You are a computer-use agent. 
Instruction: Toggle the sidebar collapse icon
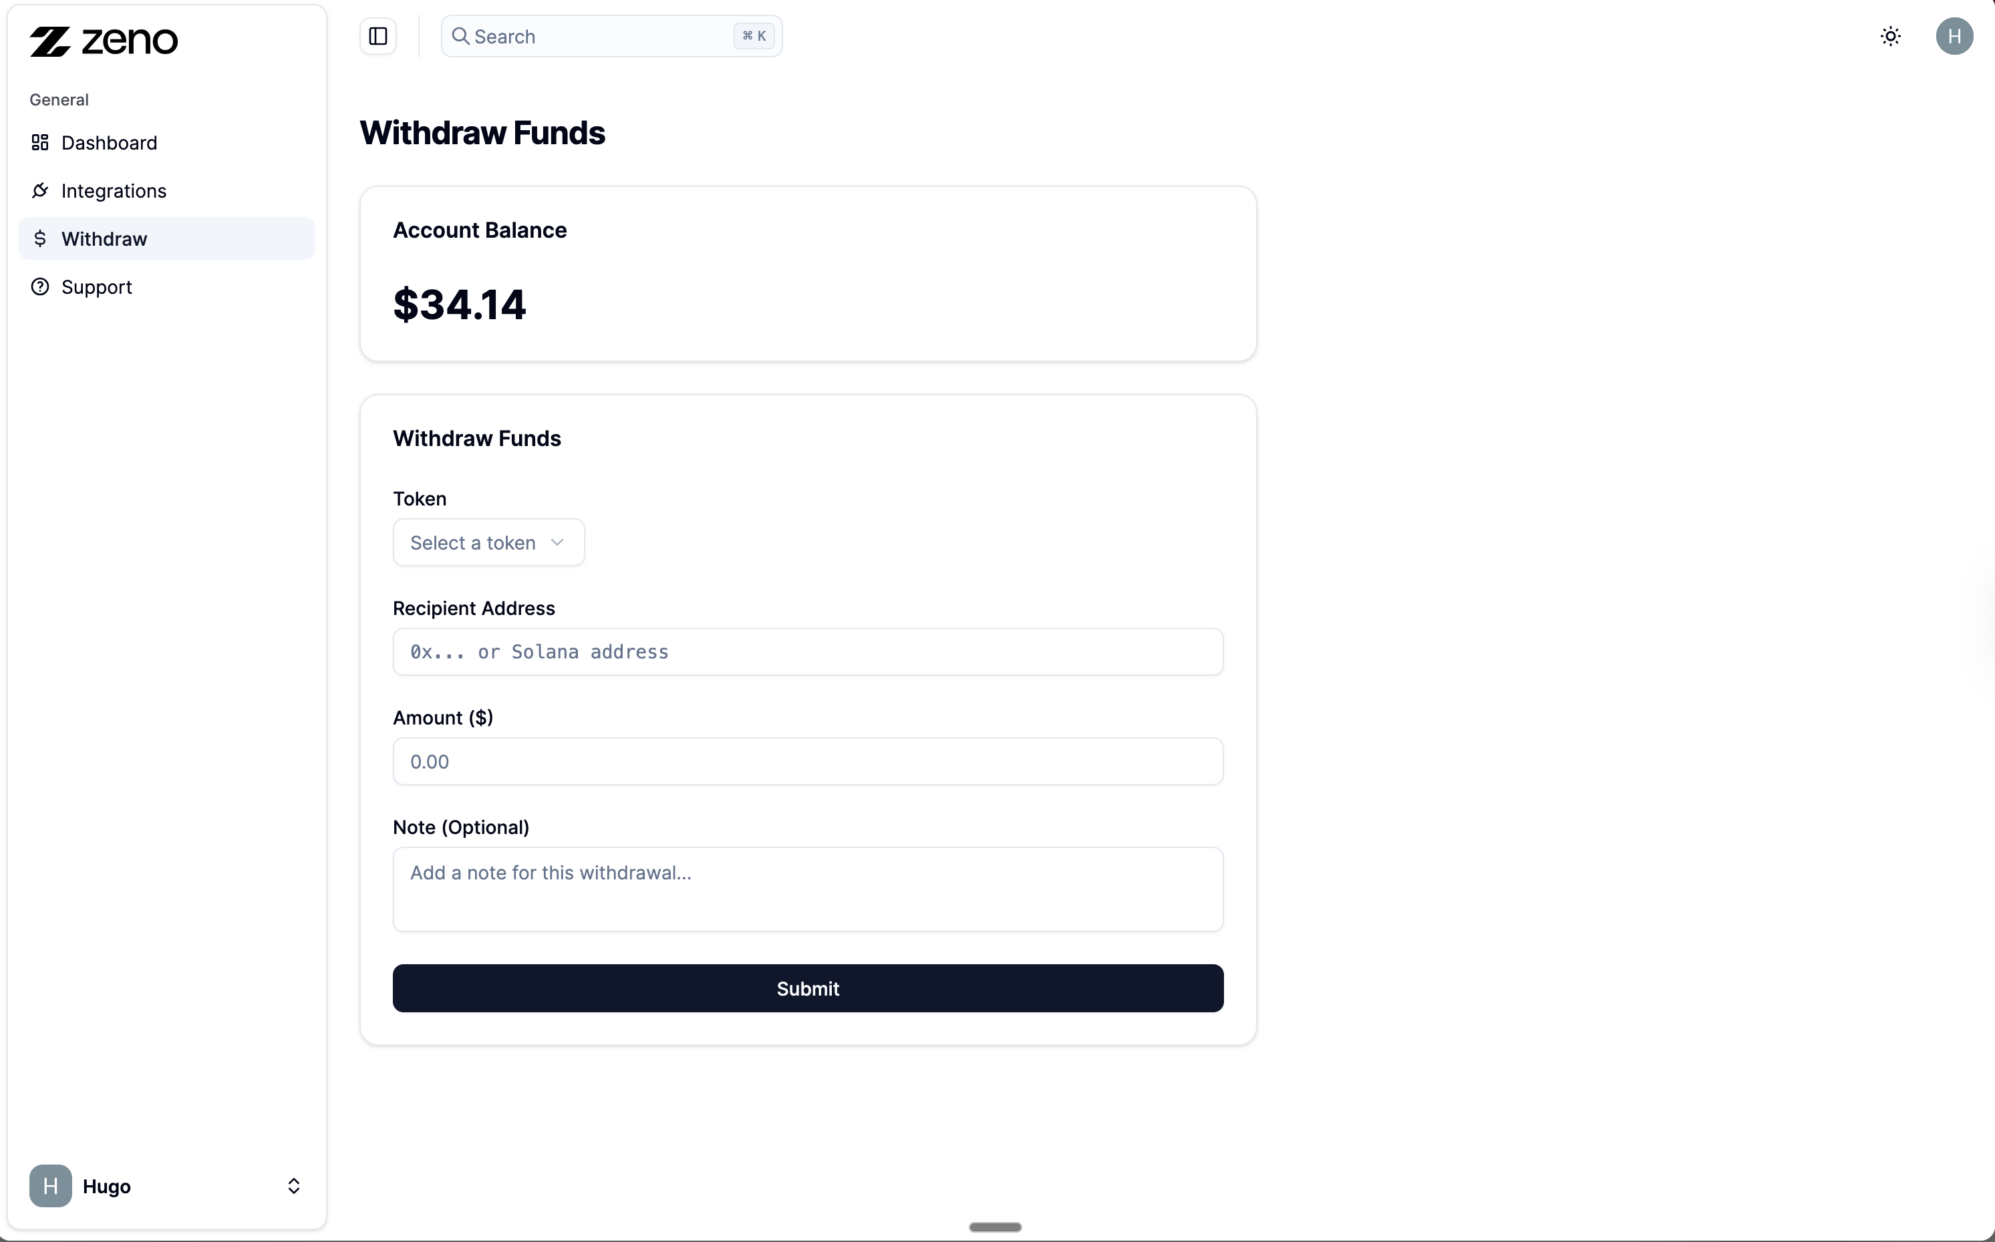click(378, 36)
